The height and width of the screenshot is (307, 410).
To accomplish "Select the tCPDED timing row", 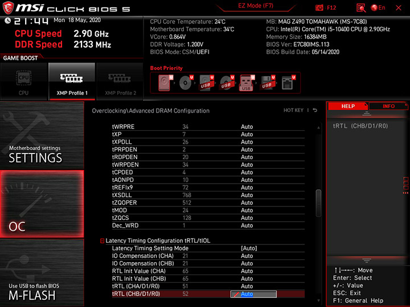I will 208,172.
